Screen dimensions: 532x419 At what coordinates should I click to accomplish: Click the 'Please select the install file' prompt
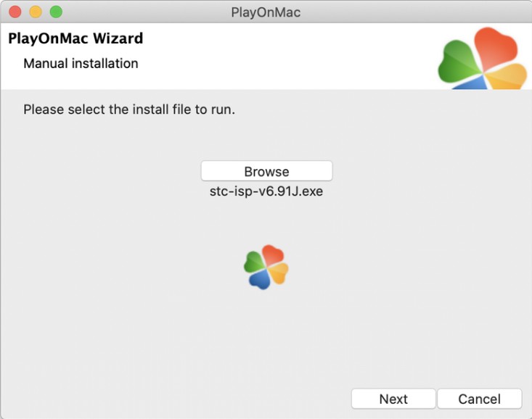(x=129, y=109)
